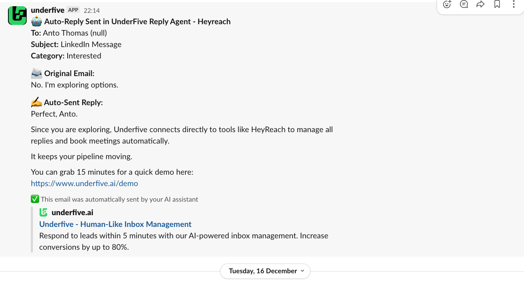Open the Underfive - Human-Like Inbox Management link

point(115,224)
